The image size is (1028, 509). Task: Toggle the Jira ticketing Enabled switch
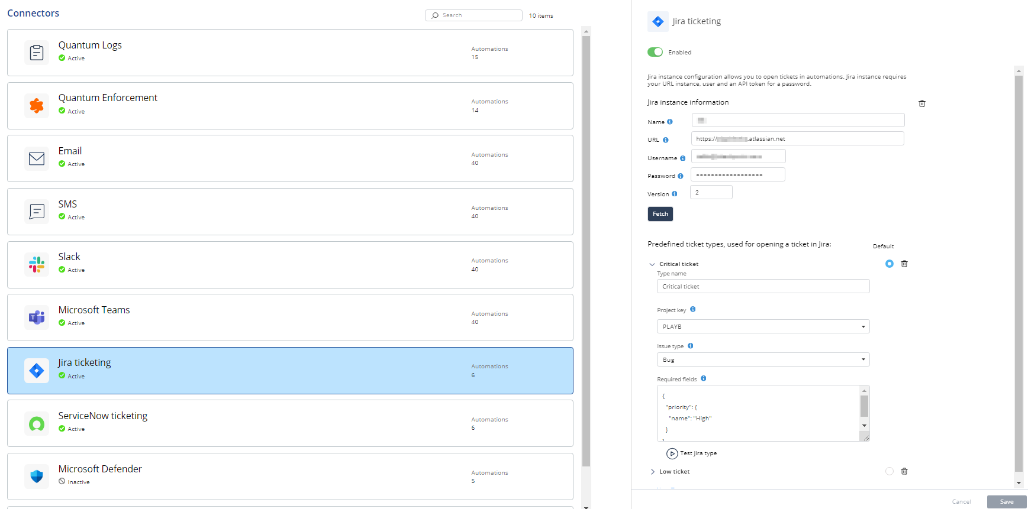pos(655,52)
